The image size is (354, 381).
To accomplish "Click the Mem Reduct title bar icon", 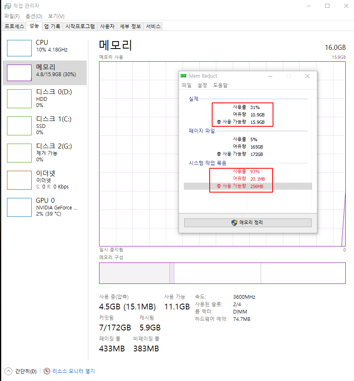I will click(183, 76).
